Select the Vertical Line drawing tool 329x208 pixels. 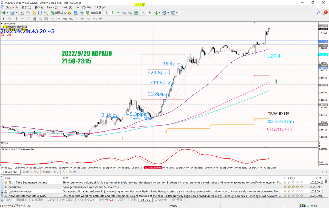(x=17, y=19)
